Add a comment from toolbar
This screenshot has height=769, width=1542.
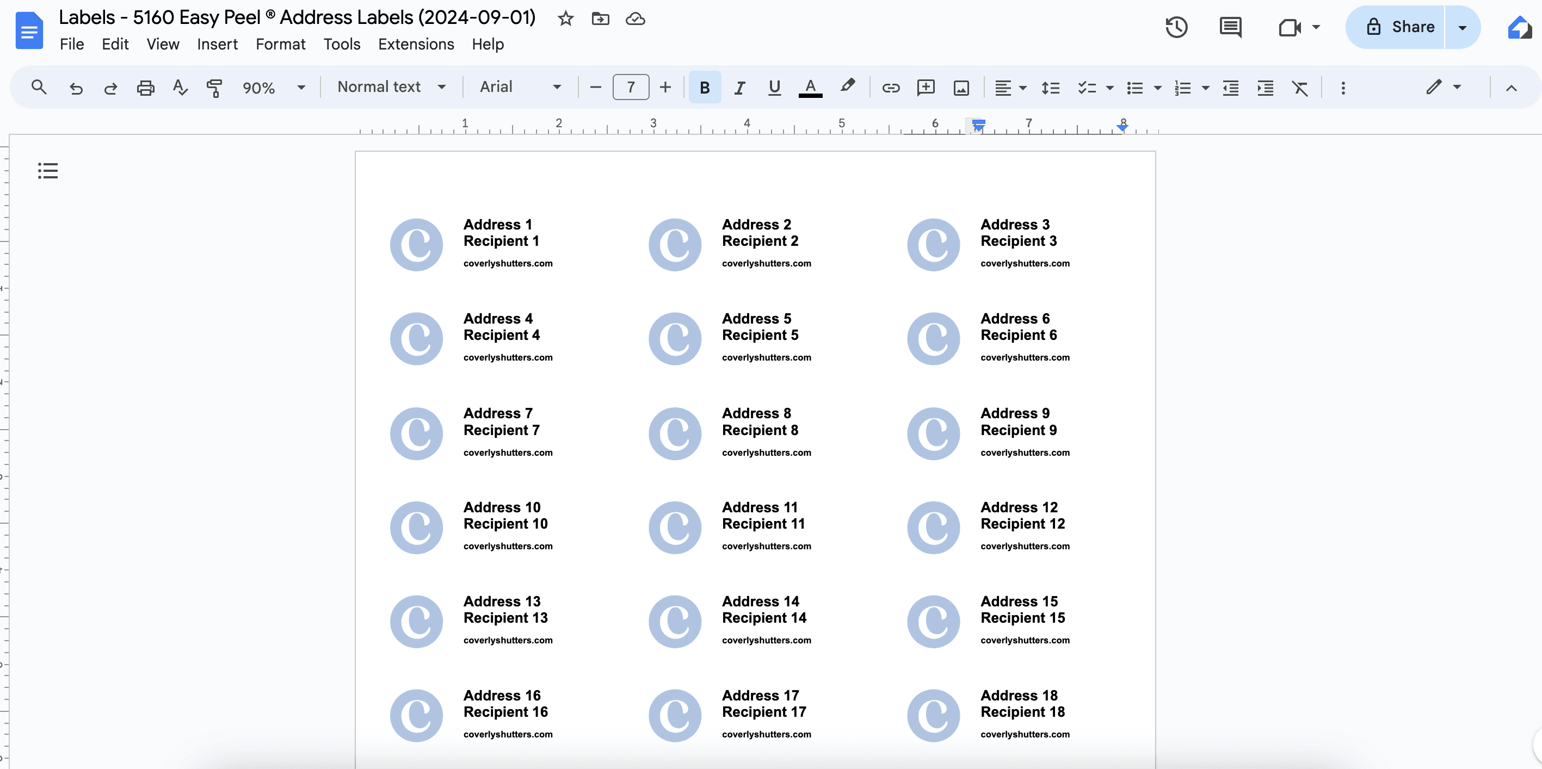tap(926, 88)
